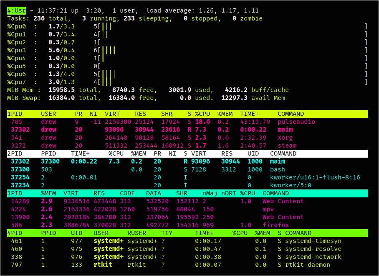Click the Xorg process entry

pyautogui.click(x=285, y=138)
